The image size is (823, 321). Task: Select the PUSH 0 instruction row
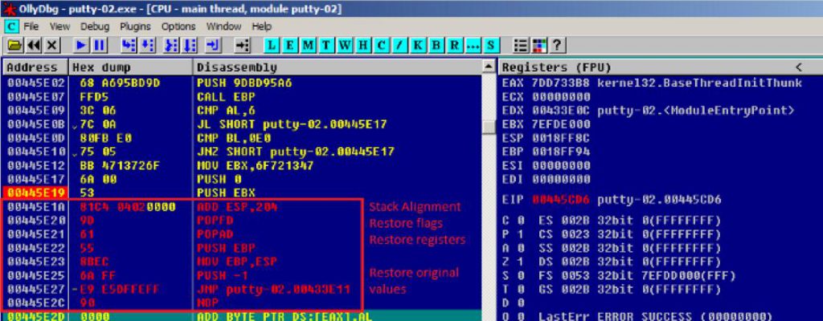coord(242,179)
